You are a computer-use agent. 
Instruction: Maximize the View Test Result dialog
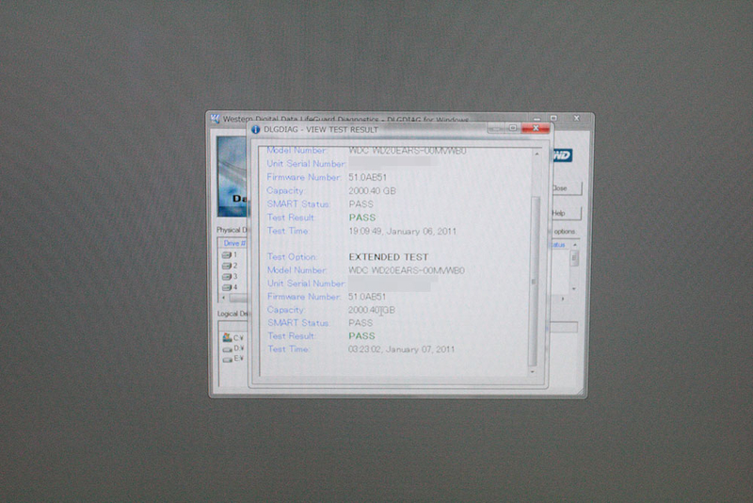point(512,128)
